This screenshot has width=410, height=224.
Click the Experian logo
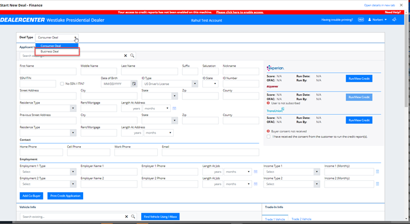pyautogui.click(x=276, y=68)
